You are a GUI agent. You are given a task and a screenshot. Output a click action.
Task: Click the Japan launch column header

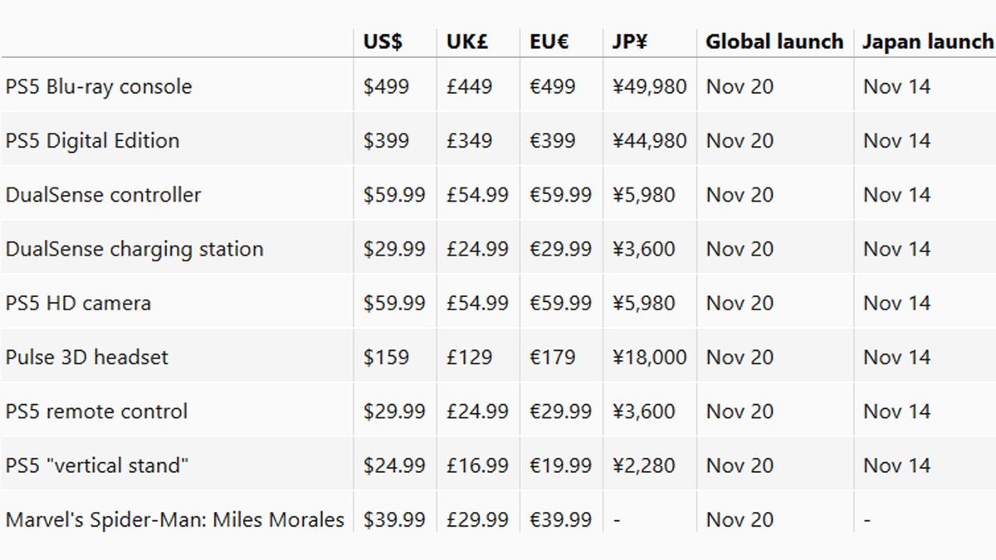[927, 42]
